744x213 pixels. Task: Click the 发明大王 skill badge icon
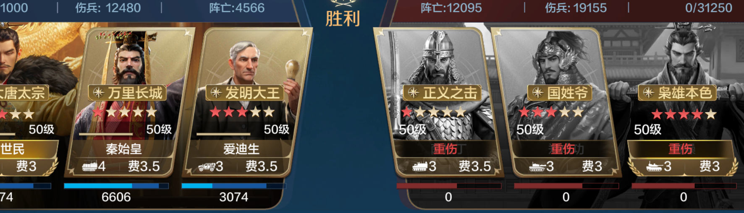[x=216, y=93]
